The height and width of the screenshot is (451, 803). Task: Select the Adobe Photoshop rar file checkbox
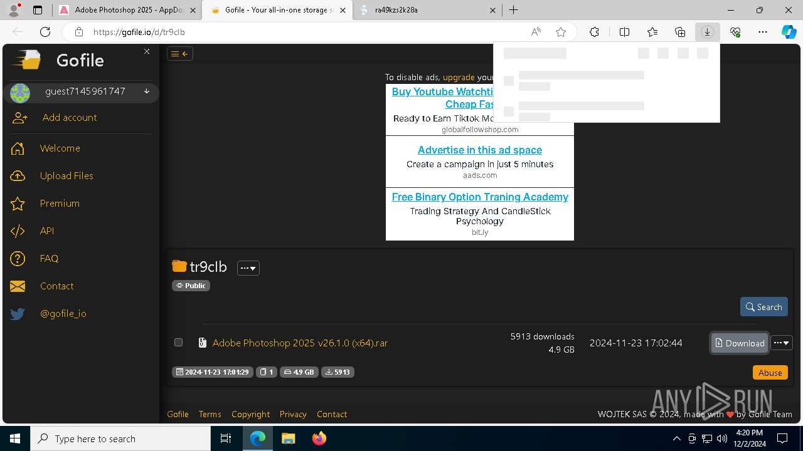(x=178, y=343)
